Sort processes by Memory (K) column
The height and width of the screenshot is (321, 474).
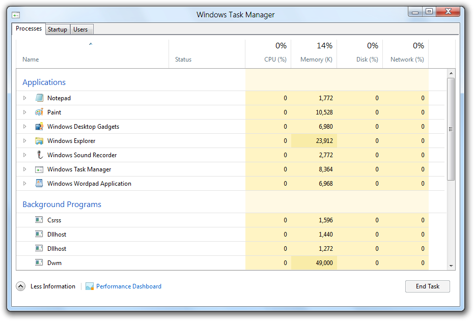pos(316,59)
